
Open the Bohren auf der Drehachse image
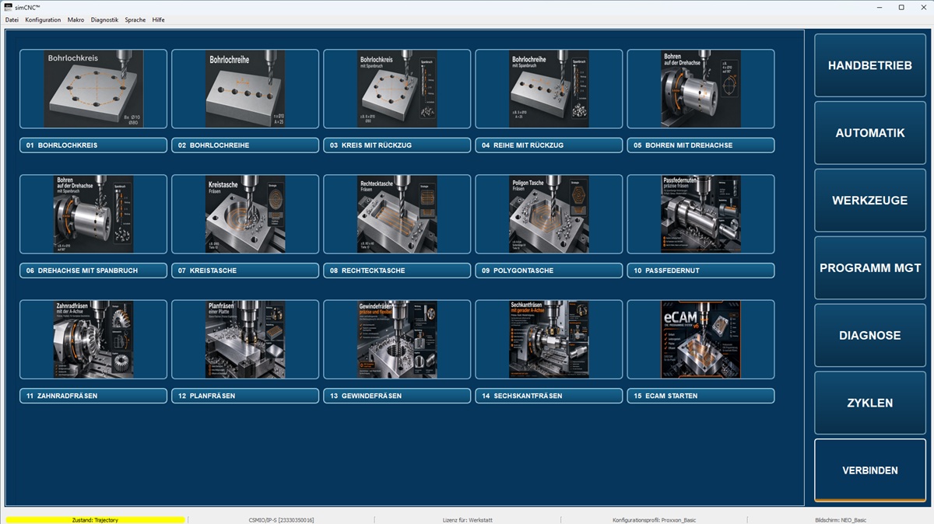click(x=700, y=89)
